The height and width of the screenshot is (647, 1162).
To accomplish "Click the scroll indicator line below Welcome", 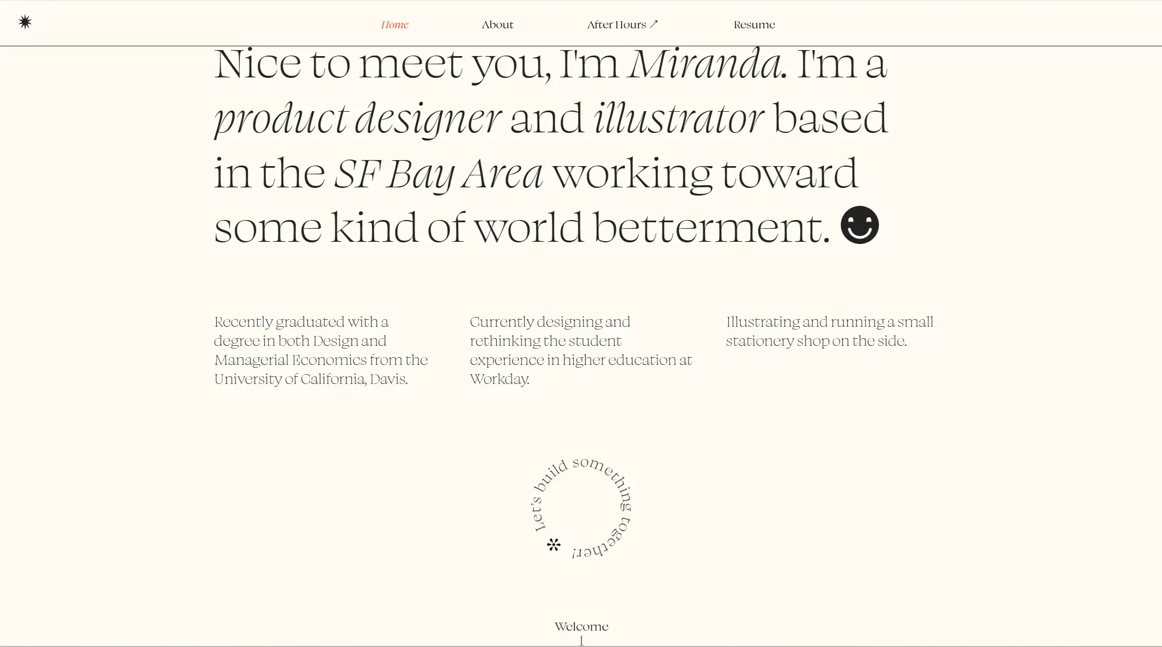I will pyautogui.click(x=581, y=640).
